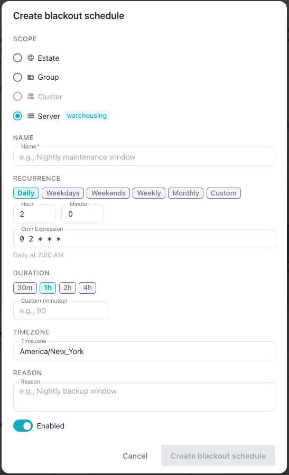The height and width of the screenshot is (475, 289).
Task: Click the Create blackout schedule button
Action: [x=218, y=455]
